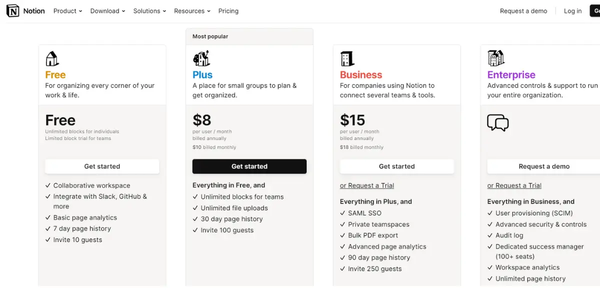Go to the Pricing page
Screen dimensions: 600x300
point(228,11)
